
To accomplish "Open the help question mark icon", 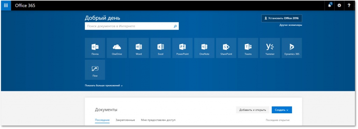I will click(x=349, y=6).
